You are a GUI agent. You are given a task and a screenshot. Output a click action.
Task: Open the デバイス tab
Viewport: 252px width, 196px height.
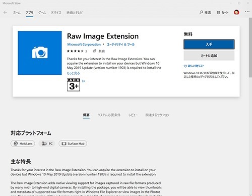click(x=56, y=13)
